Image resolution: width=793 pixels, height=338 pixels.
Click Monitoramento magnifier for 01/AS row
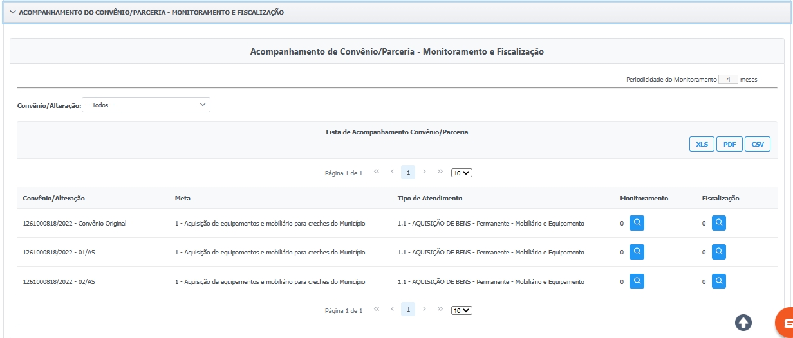tap(637, 252)
